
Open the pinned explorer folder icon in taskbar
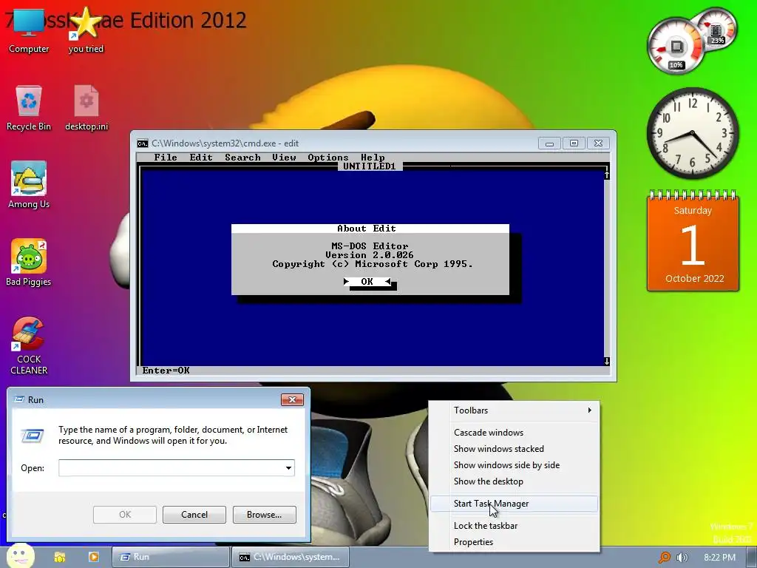click(x=59, y=557)
